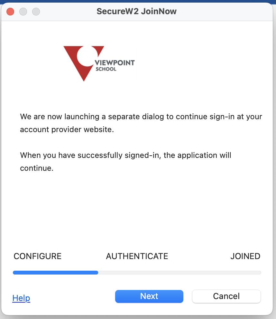Image resolution: width=276 pixels, height=319 pixels.
Task: Select the JOINED step label
Action: [245, 256]
